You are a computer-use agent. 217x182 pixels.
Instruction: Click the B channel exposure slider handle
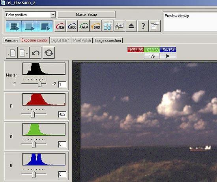34,174
